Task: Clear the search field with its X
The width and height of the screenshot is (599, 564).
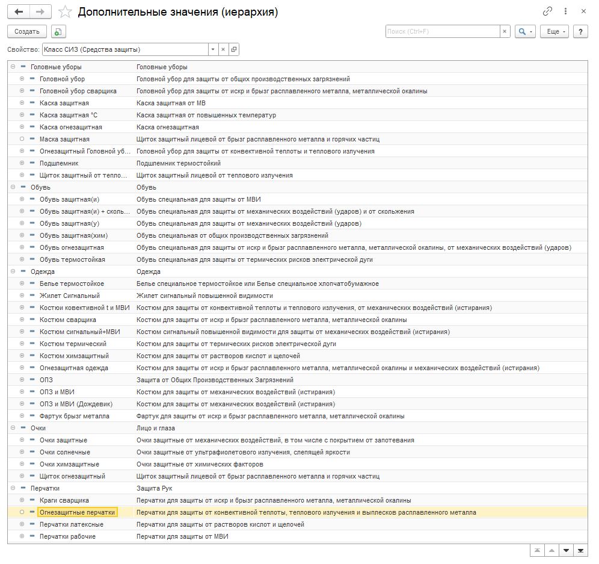Action: pyautogui.click(x=505, y=31)
